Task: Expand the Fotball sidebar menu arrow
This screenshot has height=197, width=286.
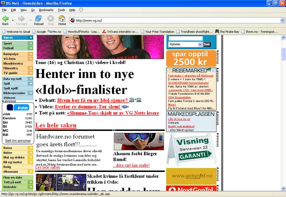Action: (x=31, y=48)
